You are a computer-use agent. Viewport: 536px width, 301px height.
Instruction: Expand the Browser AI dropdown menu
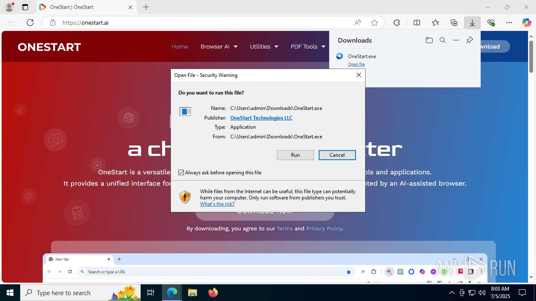pos(219,46)
